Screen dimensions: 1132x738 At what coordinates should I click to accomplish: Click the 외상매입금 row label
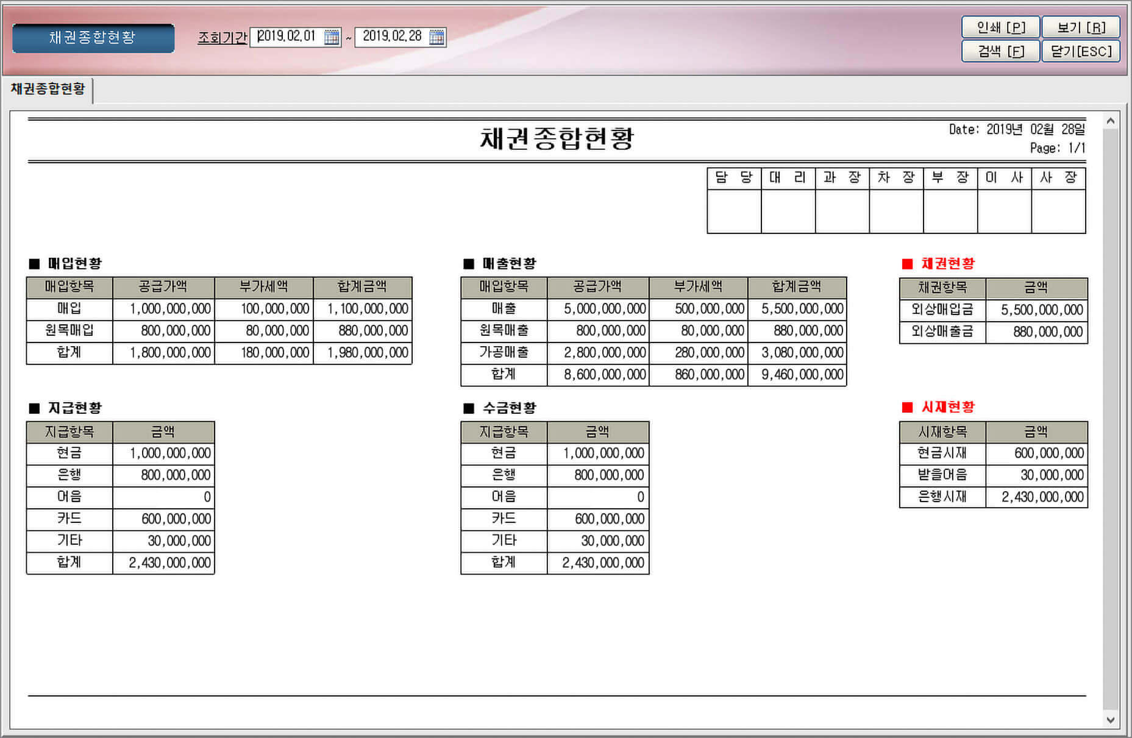coord(942,310)
